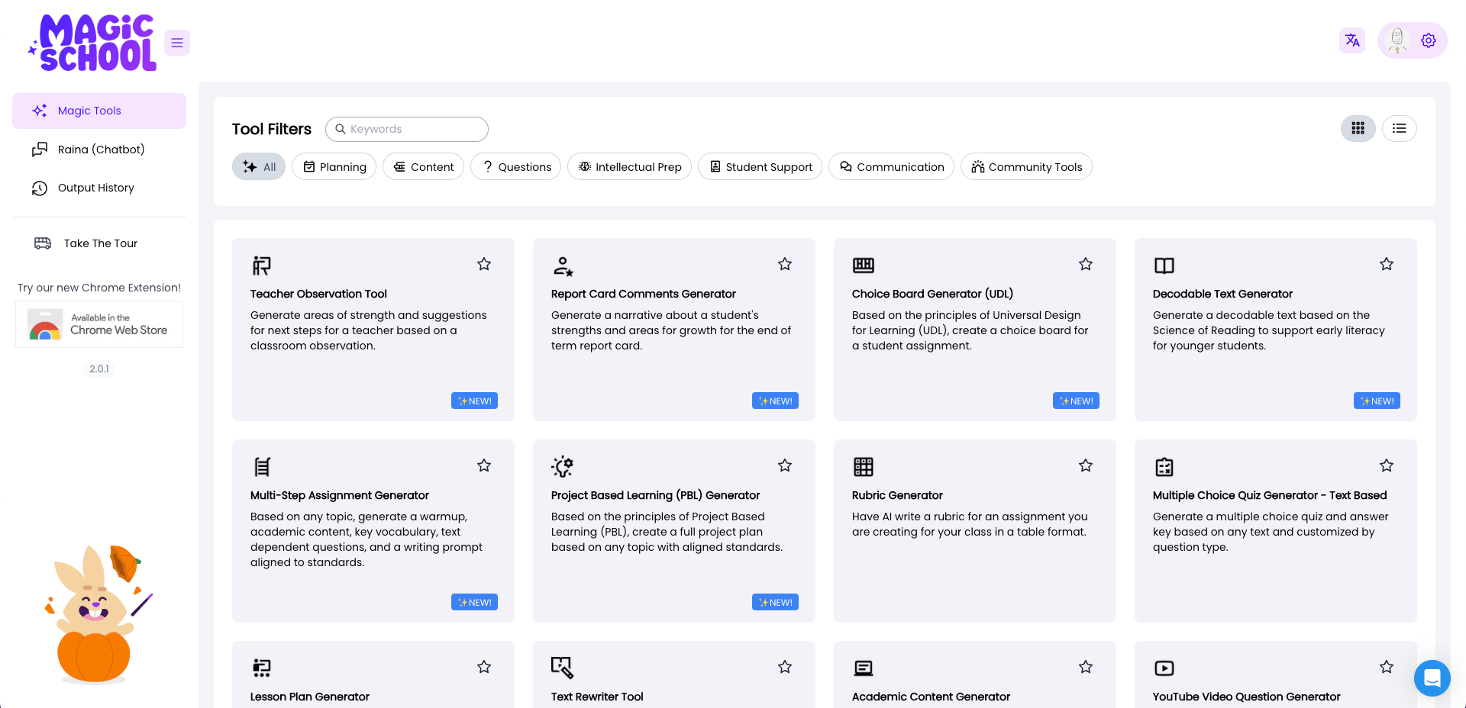Switch to list view layout

[1399, 128]
